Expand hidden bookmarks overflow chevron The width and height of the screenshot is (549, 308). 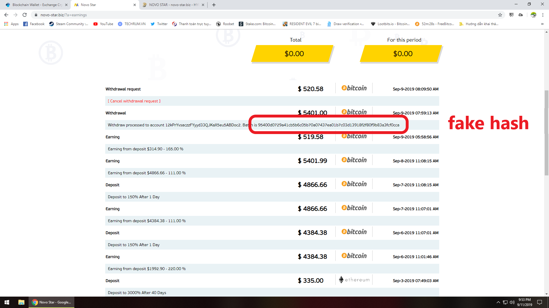(x=542, y=24)
